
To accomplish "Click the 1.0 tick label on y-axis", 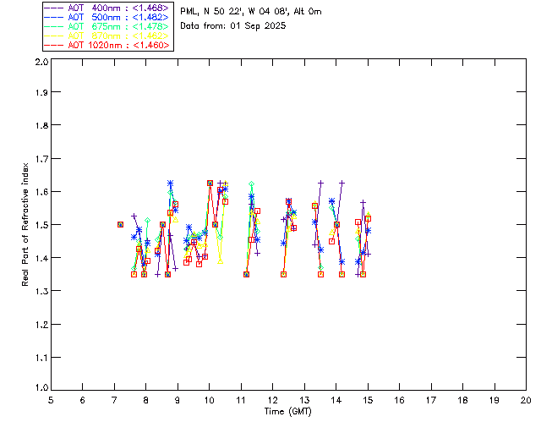I will [x=40, y=387].
